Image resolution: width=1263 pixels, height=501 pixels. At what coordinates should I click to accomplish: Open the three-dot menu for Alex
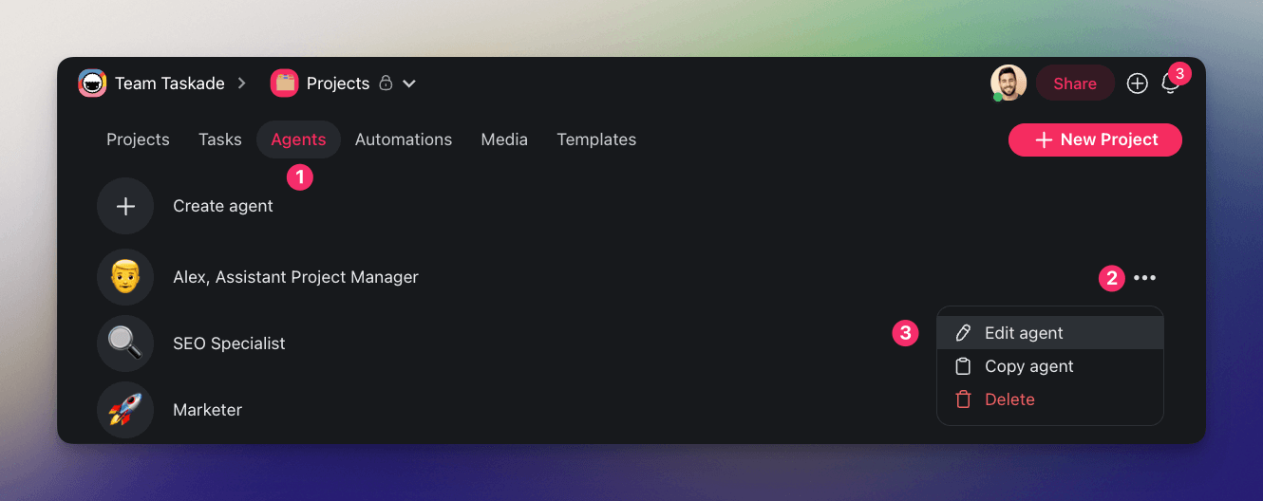1145,278
